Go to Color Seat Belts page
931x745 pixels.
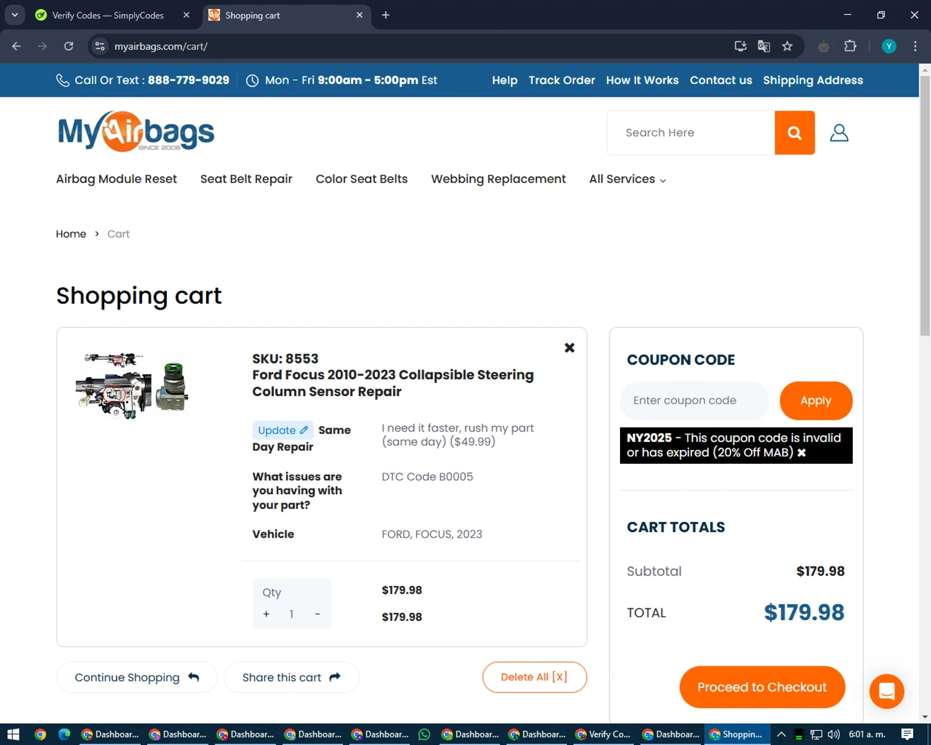point(362,179)
